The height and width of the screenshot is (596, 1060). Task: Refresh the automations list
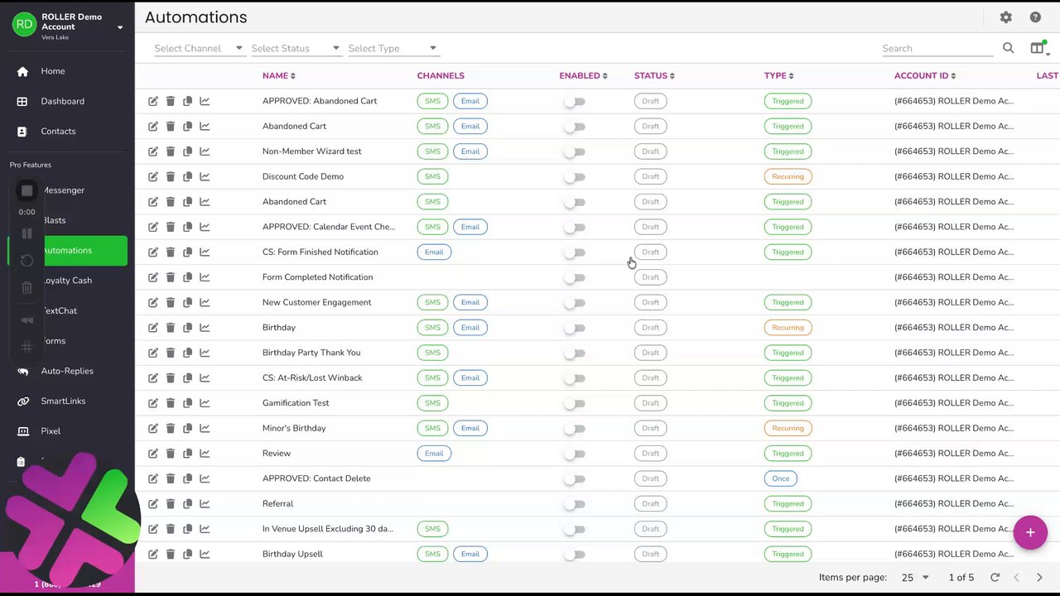click(x=995, y=578)
